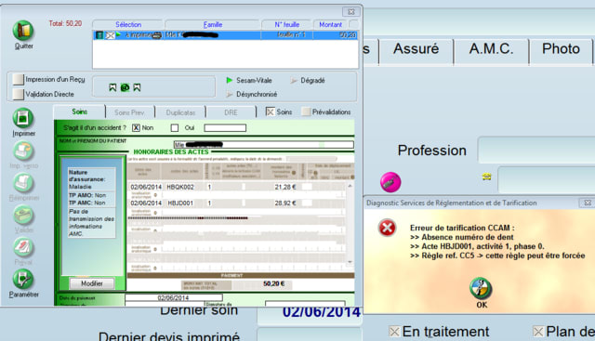Open the Paramétrer settings icon
This screenshot has height=341, width=595.
point(23,279)
